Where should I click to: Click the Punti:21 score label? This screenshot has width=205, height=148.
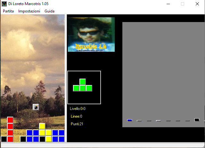[77, 124]
